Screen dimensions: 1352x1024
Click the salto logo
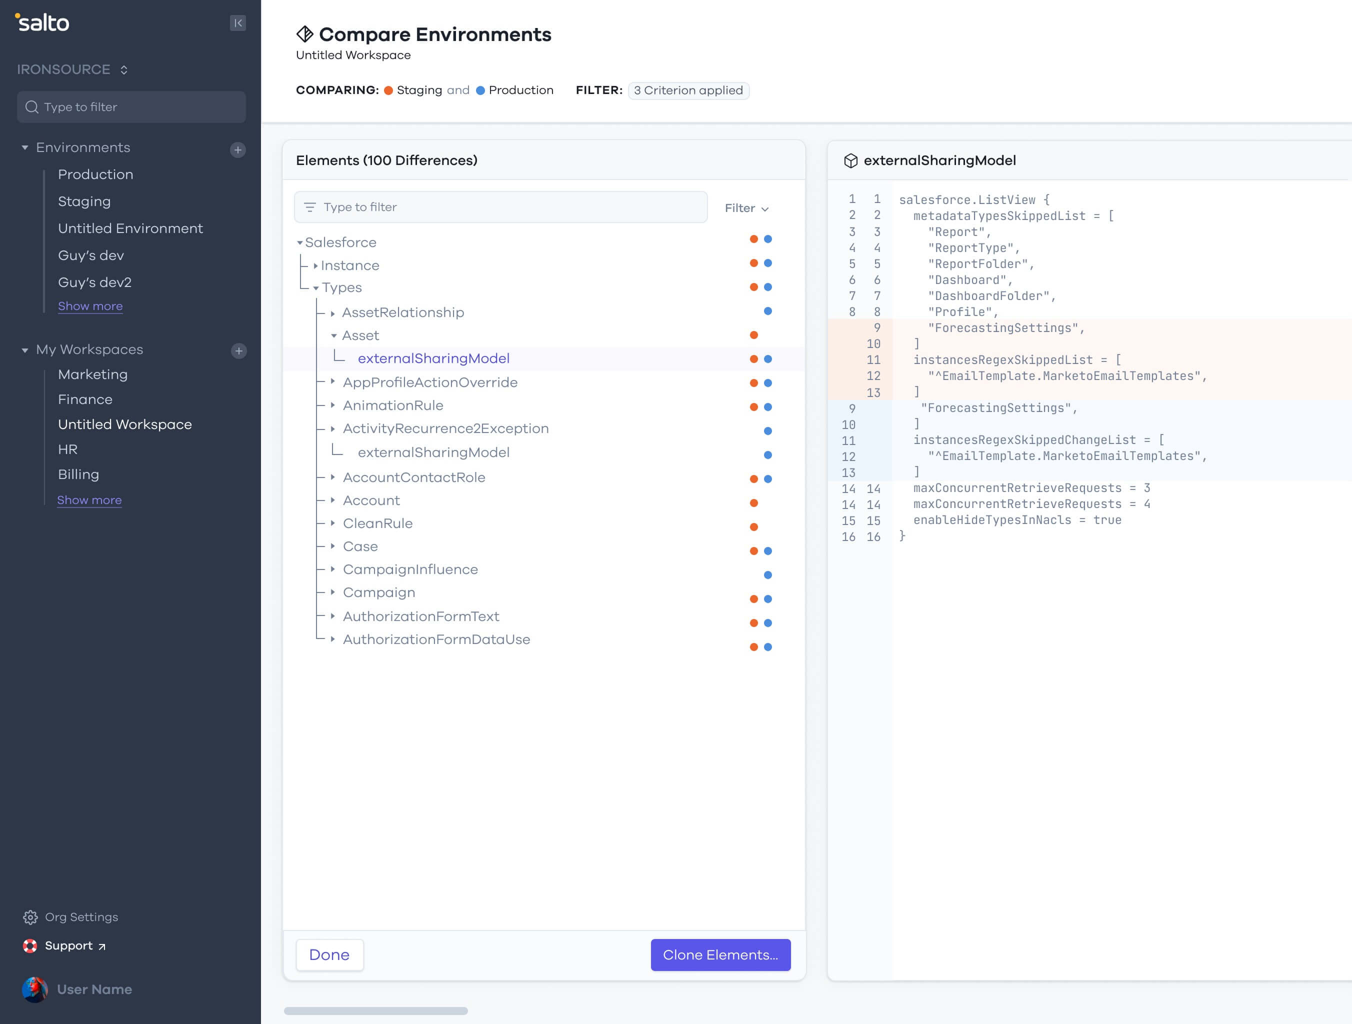42,22
